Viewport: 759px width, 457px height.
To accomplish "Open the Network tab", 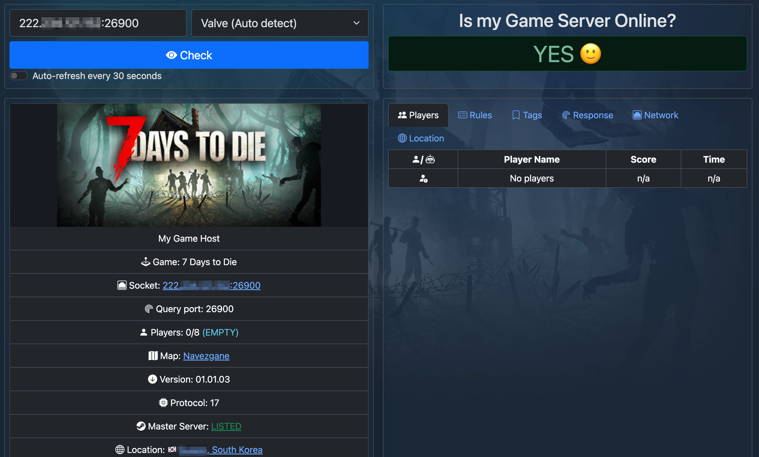I will coord(655,115).
